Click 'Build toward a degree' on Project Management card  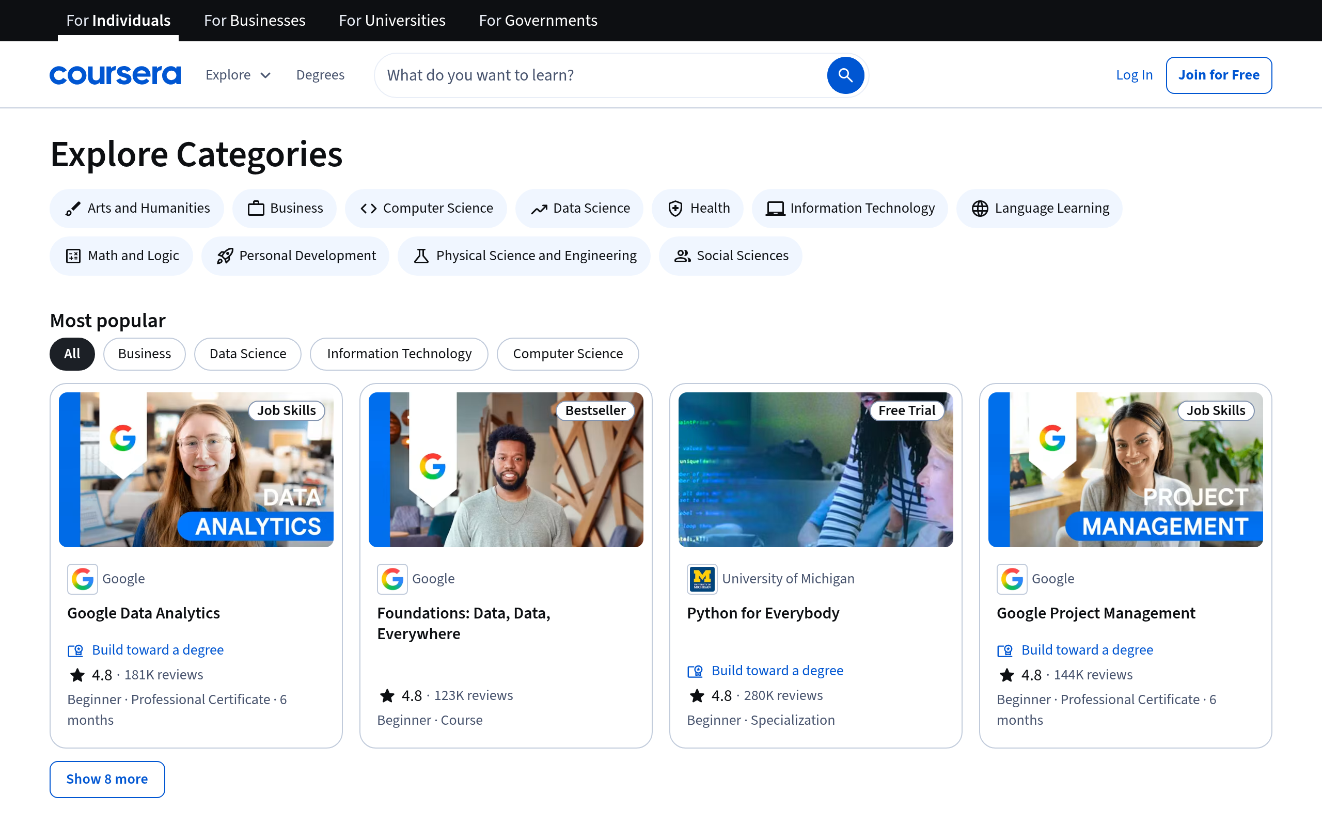1087,650
